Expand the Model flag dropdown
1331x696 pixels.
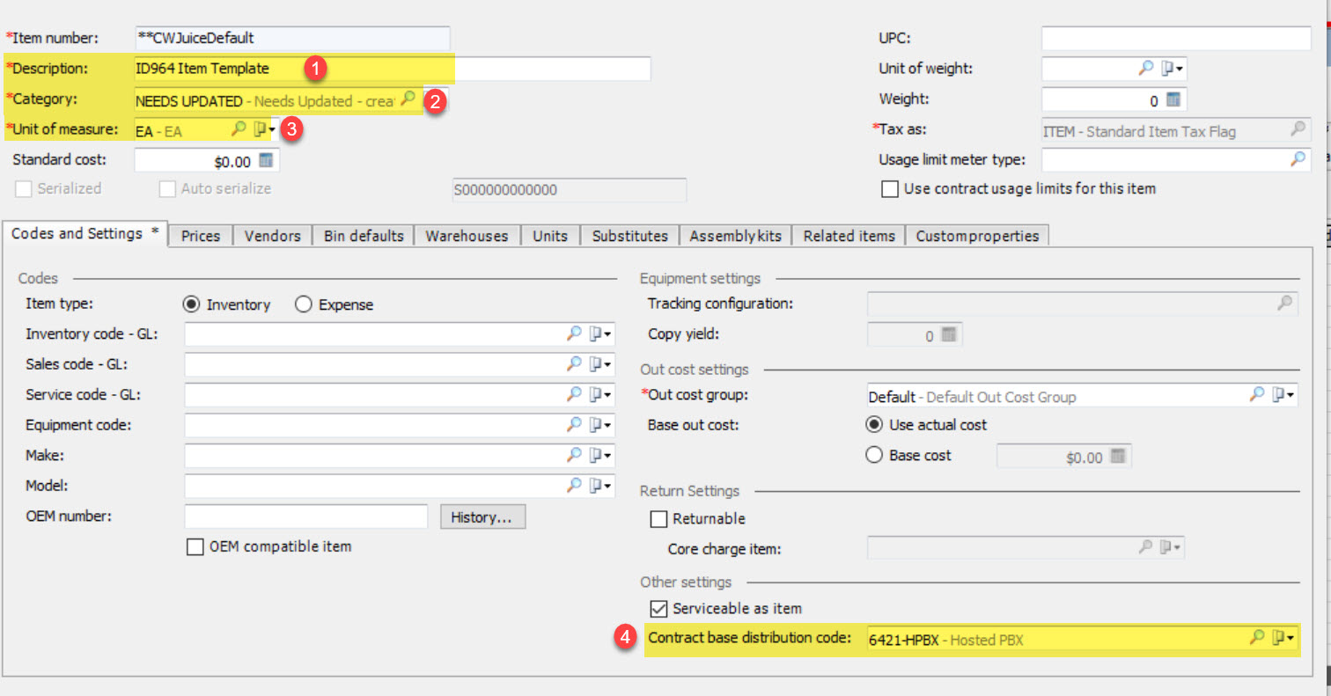click(x=600, y=485)
